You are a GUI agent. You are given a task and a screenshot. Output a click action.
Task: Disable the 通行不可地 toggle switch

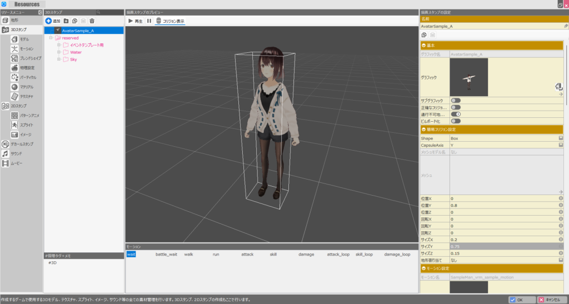tap(456, 114)
